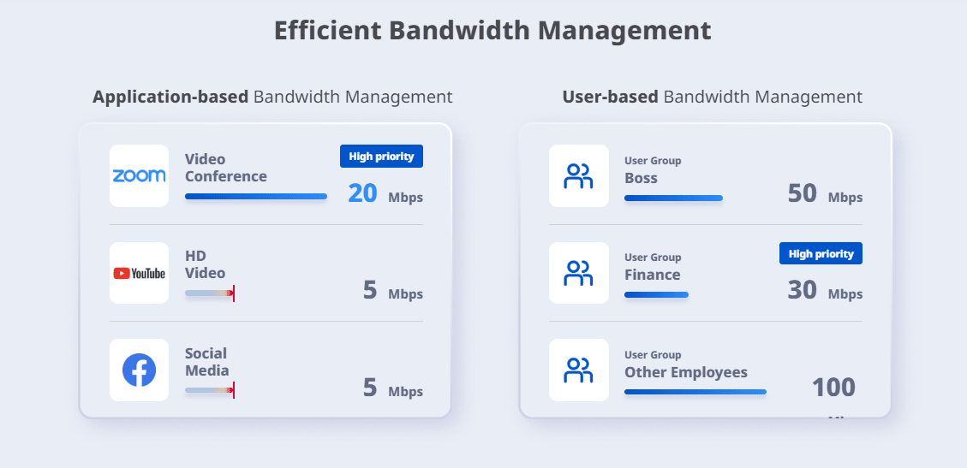Screen dimensions: 967x468
Task: Click the Facebook logo icon
Action: (x=139, y=370)
